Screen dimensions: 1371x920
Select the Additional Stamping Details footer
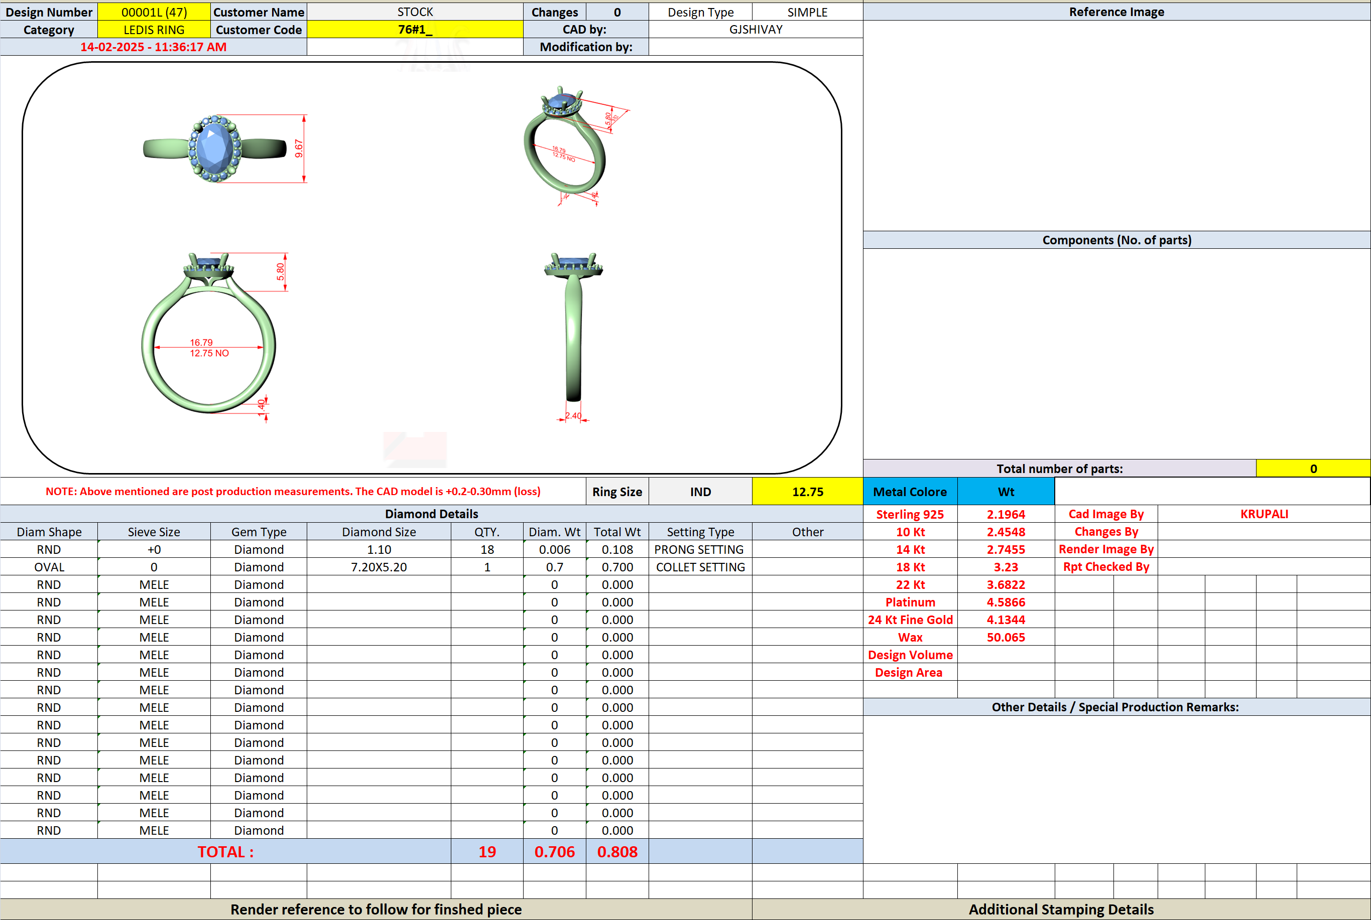tap(1061, 909)
